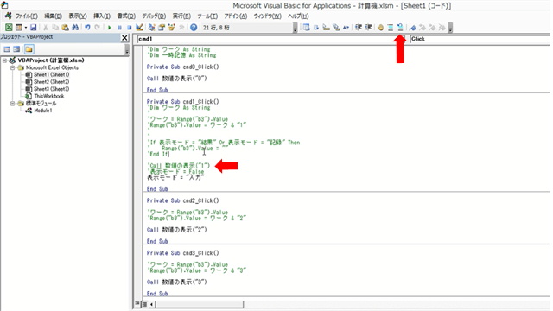Open the デバッグ(D) menu
The width and height of the screenshot is (553, 311).
(154, 16)
